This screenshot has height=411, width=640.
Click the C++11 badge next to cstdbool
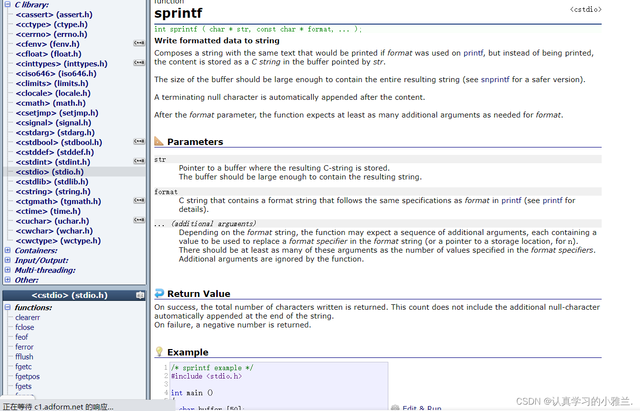(139, 142)
